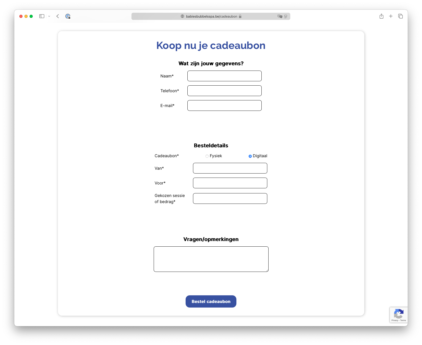Click the translate page icon in address bar

[280, 16]
